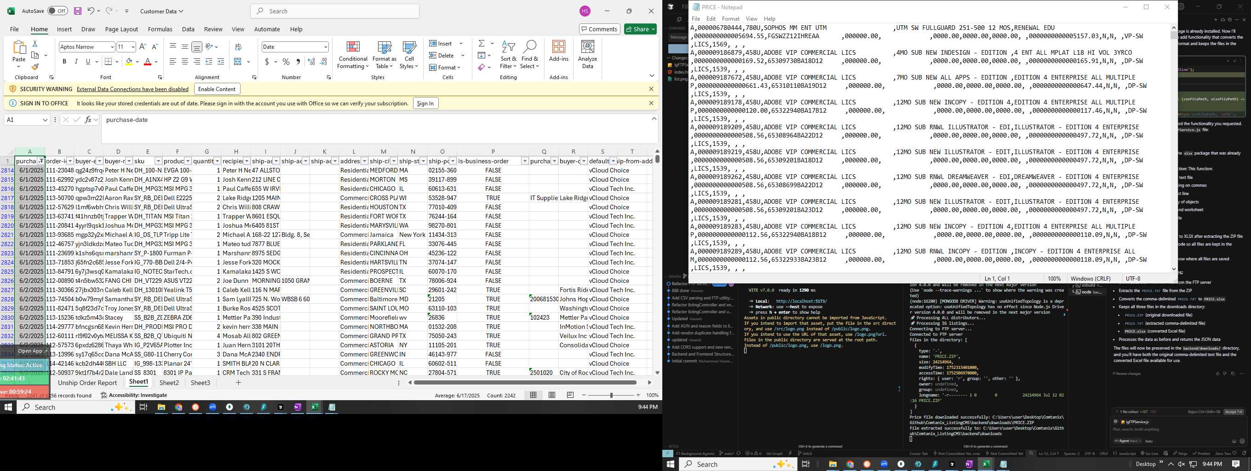This screenshot has width=1251, height=471.
Task: Click the Decrease Font Size icon
Action: coord(155,46)
